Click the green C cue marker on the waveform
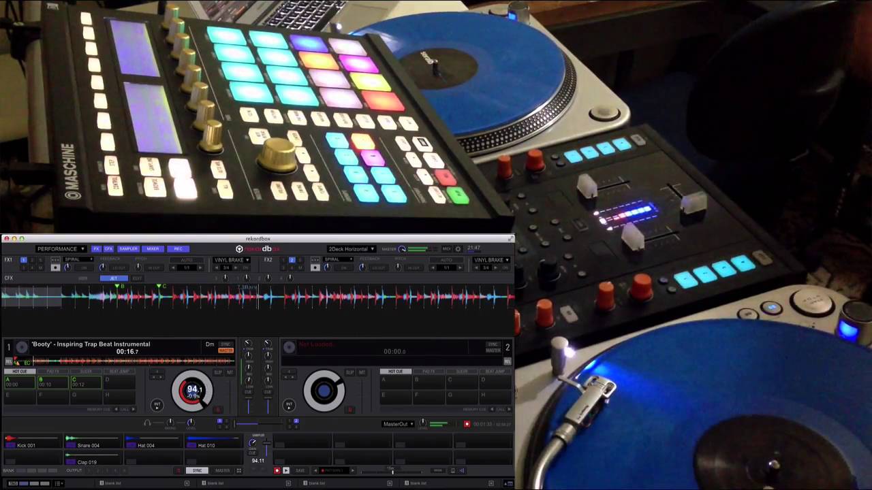872x490 pixels. 159,287
